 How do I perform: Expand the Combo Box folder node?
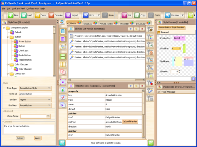(x=8, y=73)
